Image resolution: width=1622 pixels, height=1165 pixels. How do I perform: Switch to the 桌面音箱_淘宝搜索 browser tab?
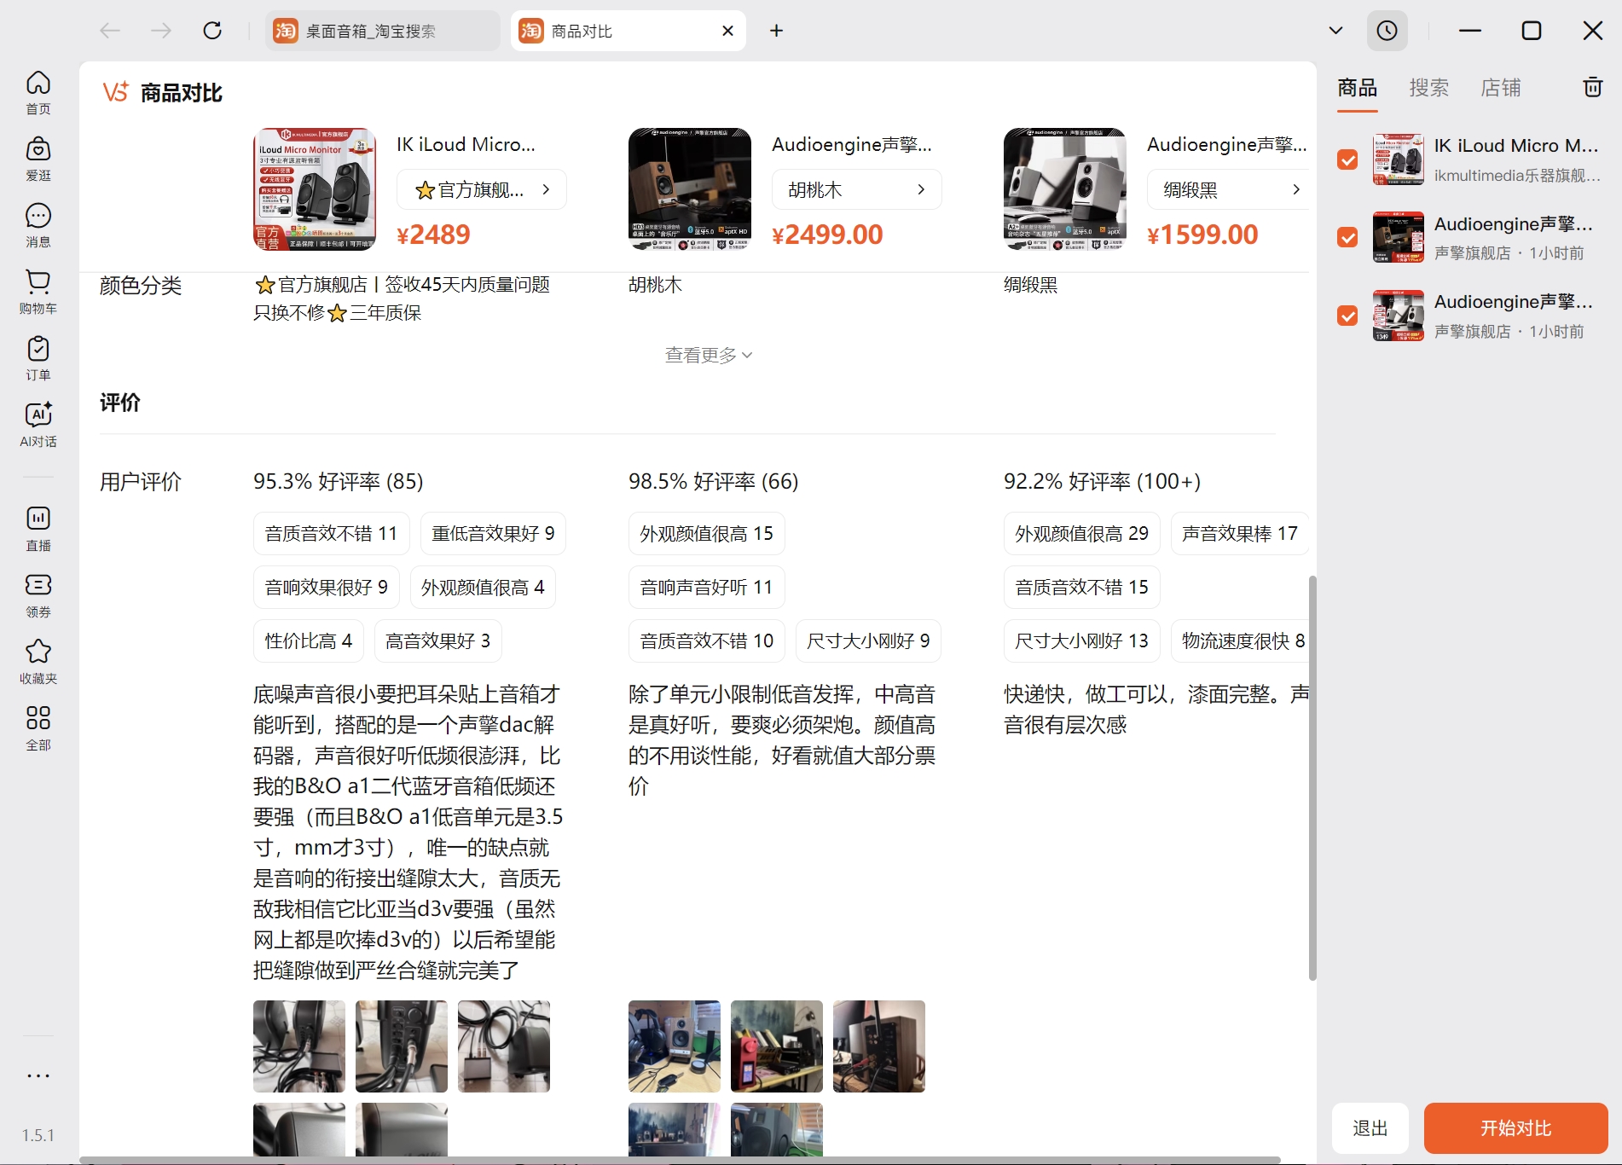pyautogui.click(x=368, y=30)
